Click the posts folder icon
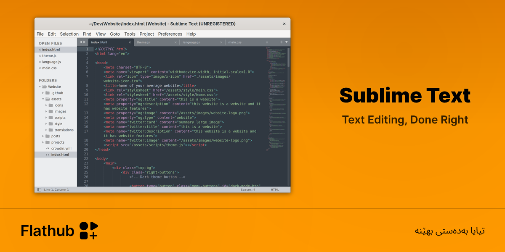 (x=48, y=136)
